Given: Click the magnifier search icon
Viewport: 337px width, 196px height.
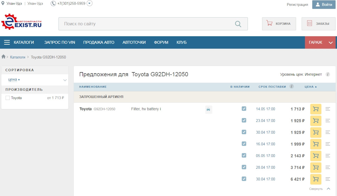Looking at the screenshot, I should [238, 24].
